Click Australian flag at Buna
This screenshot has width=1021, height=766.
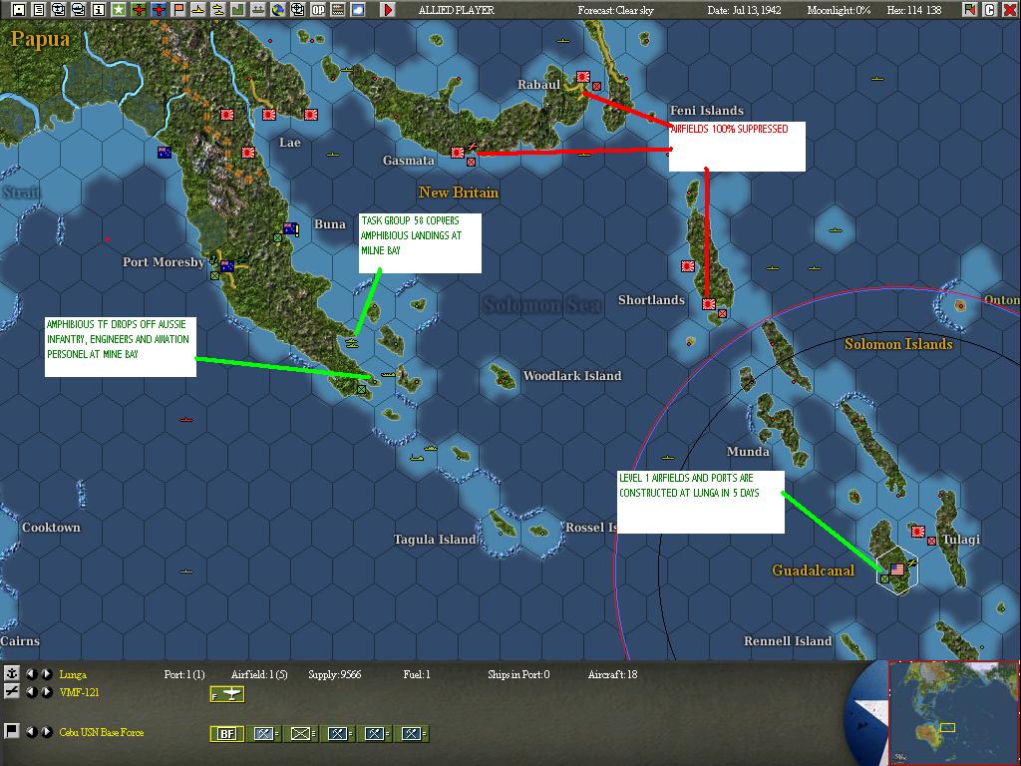[290, 228]
